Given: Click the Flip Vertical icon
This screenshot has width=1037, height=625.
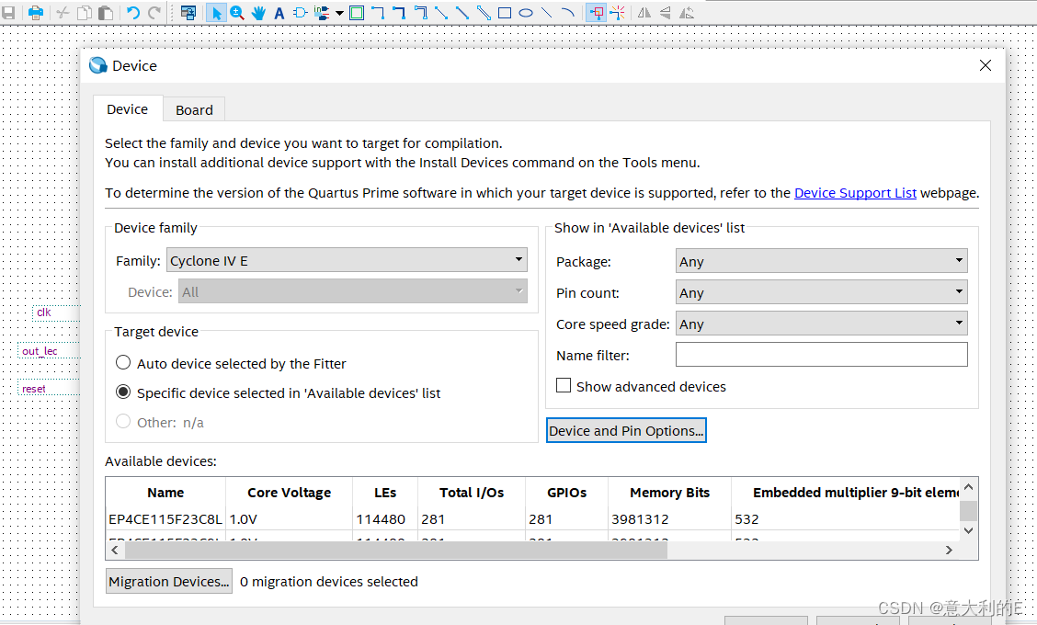Looking at the screenshot, I should [x=666, y=13].
